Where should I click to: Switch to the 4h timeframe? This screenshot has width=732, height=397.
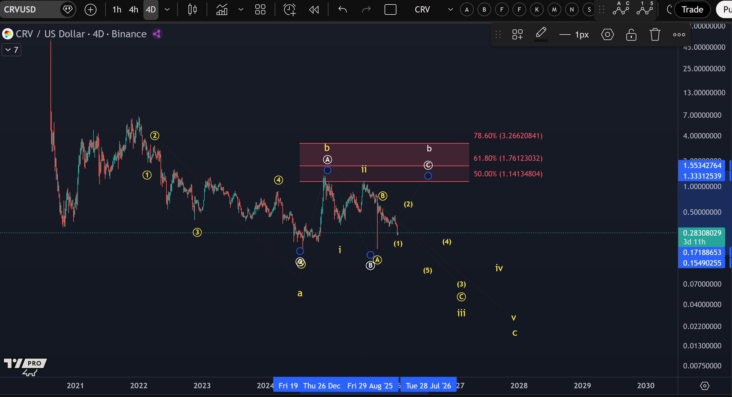pyautogui.click(x=133, y=10)
